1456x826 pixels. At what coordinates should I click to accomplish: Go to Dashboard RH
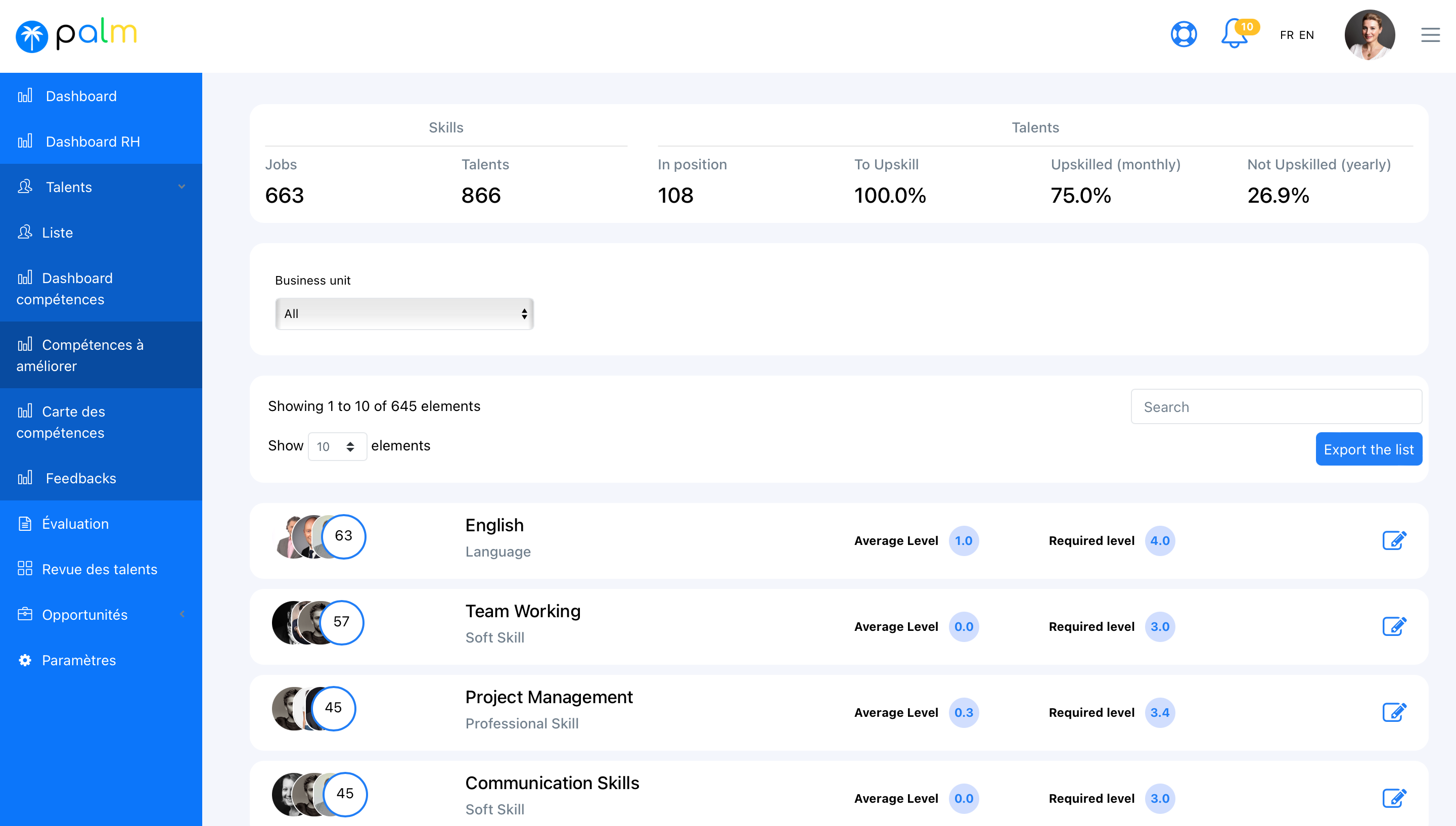(x=93, y=142)
